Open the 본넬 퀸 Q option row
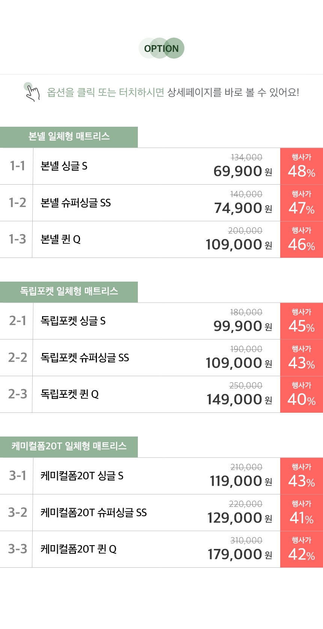 [x=60, y=239]
